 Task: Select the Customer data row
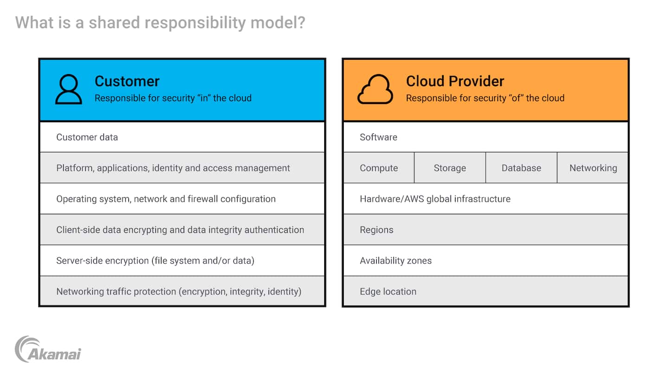[x=182, y=137]
